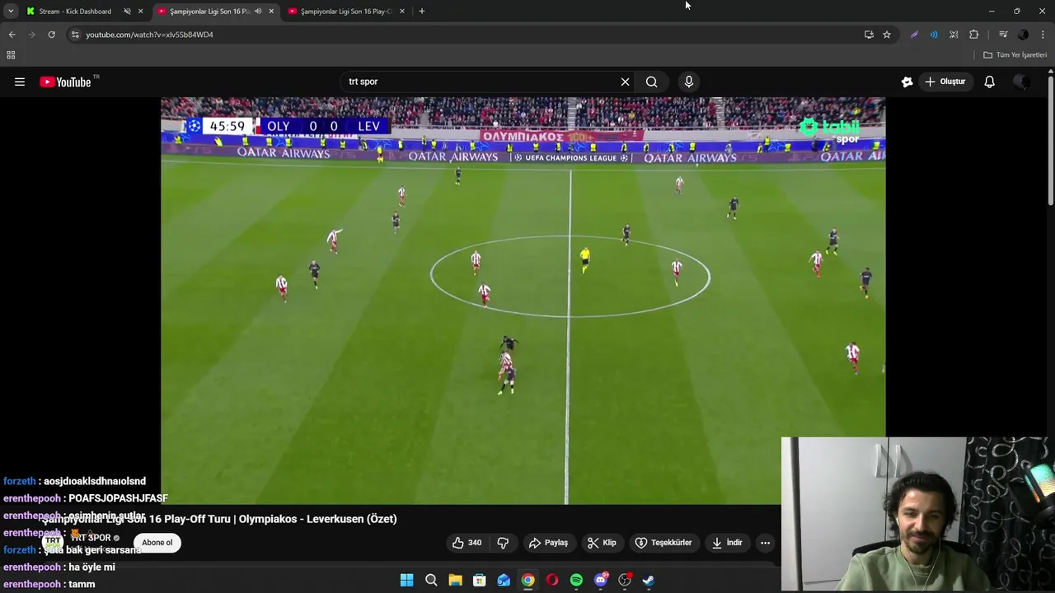Viewport: 1055px width, 593px height.
Task: Open YouTube notifications bell
Action: tap(990, 82)
